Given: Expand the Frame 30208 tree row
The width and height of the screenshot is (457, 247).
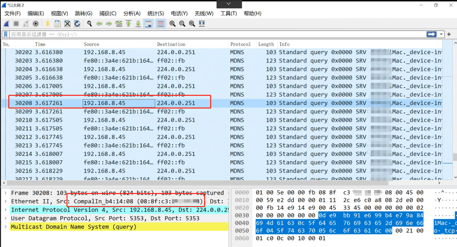Looking at the screenshot, I should coord(5,193).
